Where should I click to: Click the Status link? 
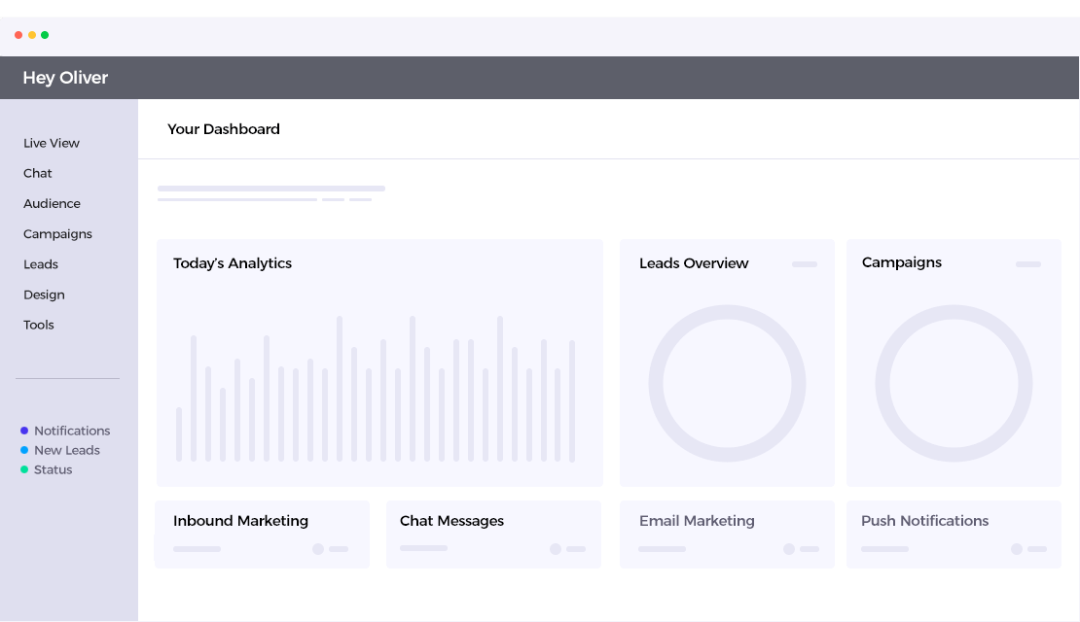pos(54,470)
